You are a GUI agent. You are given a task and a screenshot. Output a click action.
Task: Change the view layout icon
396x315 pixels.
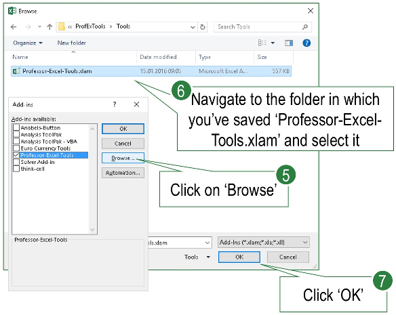pyautogui.click(x=262, y=43)
